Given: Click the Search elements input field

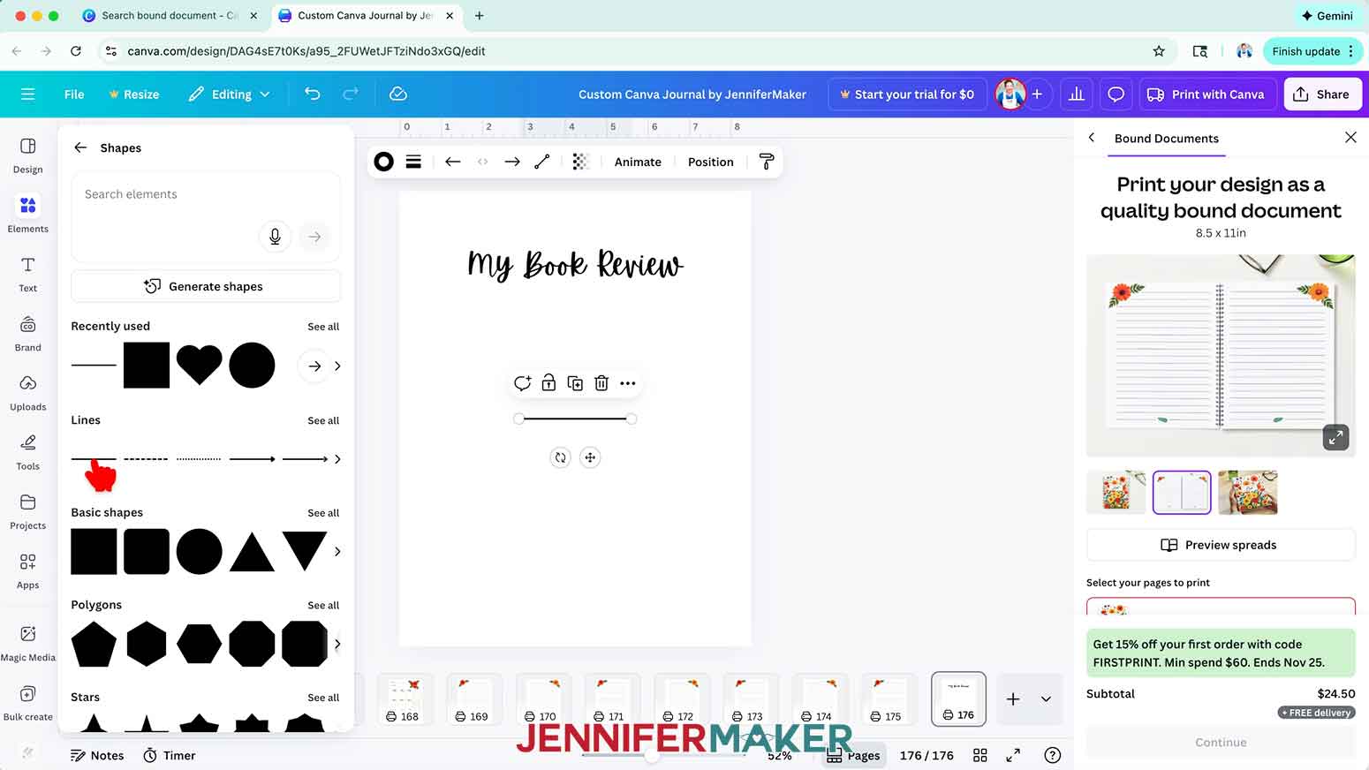Looking at the screenshot, I should click(205, 216).
